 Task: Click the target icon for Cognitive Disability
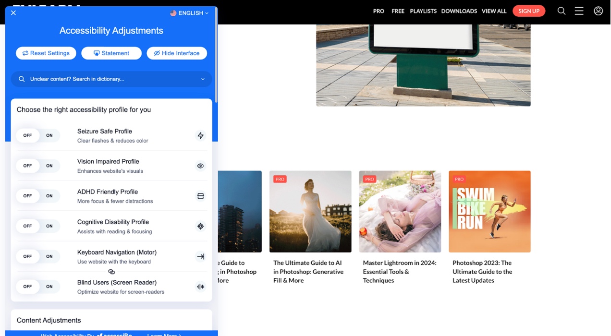pos(201,226)
